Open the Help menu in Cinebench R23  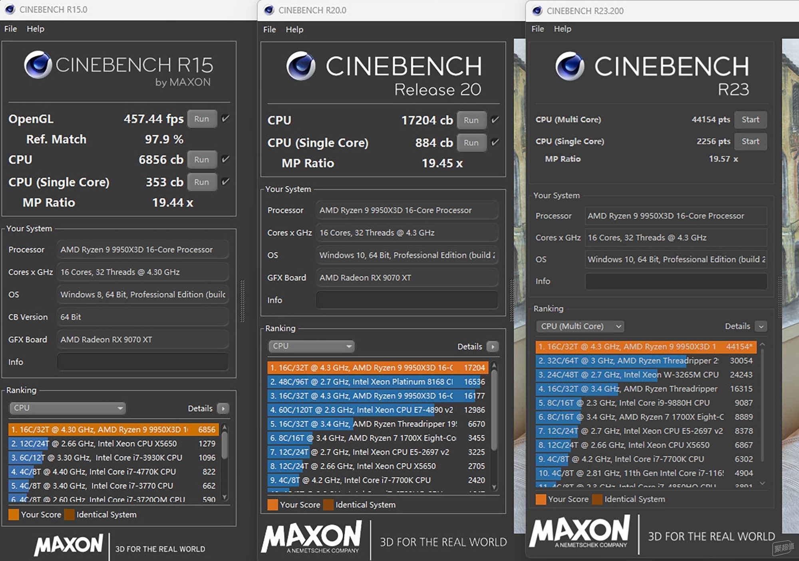pyautogui.click(x=562, y=29)
